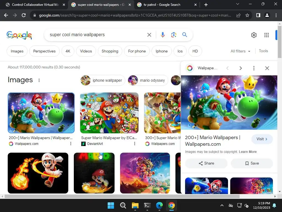Visit Wallpapers.com from preview panel
Viewport: 282px width, 212px height.
[x=262, y=139]
